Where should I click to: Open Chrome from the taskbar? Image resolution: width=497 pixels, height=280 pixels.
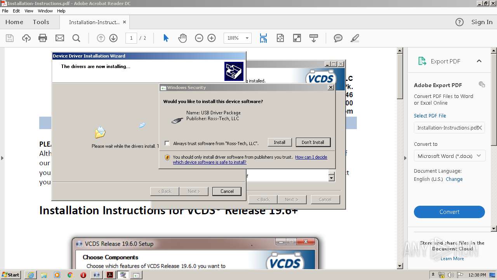[x=70, y=275]
